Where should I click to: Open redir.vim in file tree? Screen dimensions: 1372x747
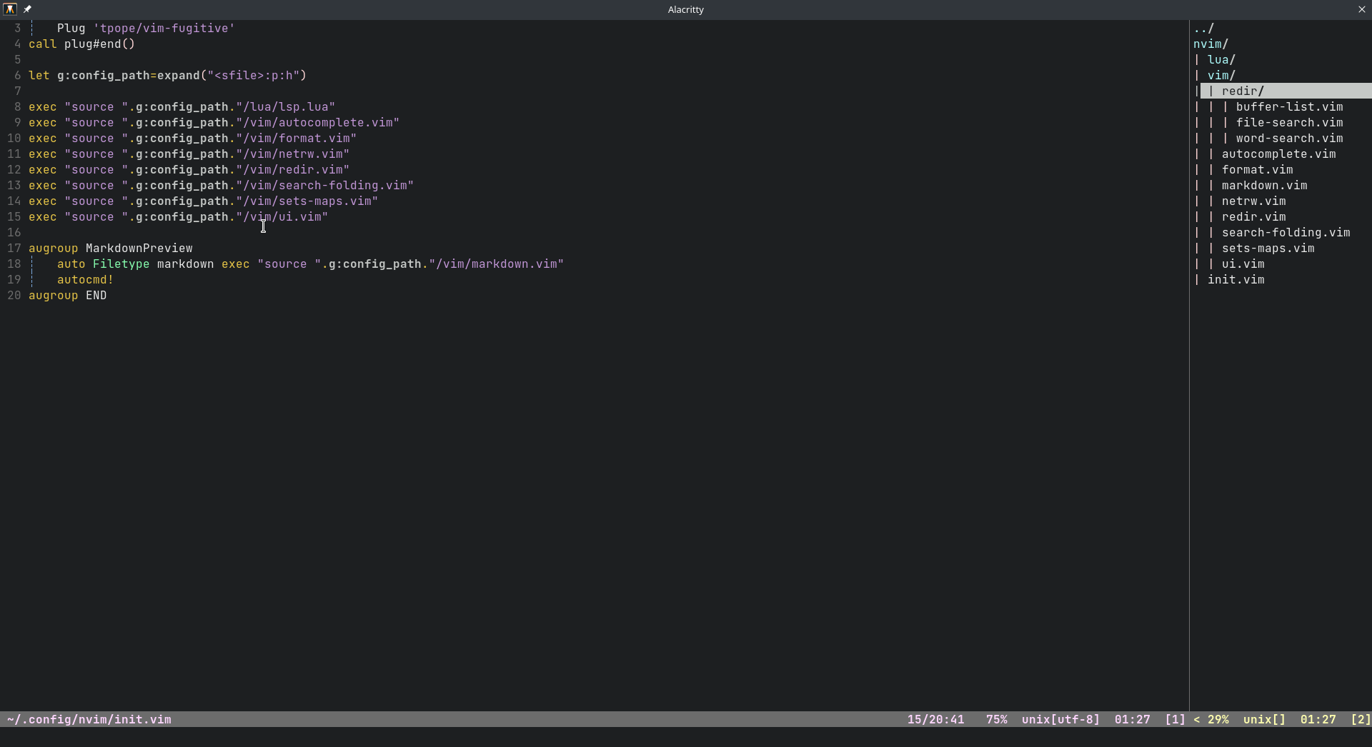click(x=1253, y=217)
